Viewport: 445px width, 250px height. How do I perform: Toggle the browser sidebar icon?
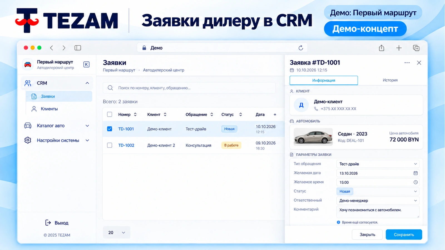pyautogui.click(x=78, y=48)
